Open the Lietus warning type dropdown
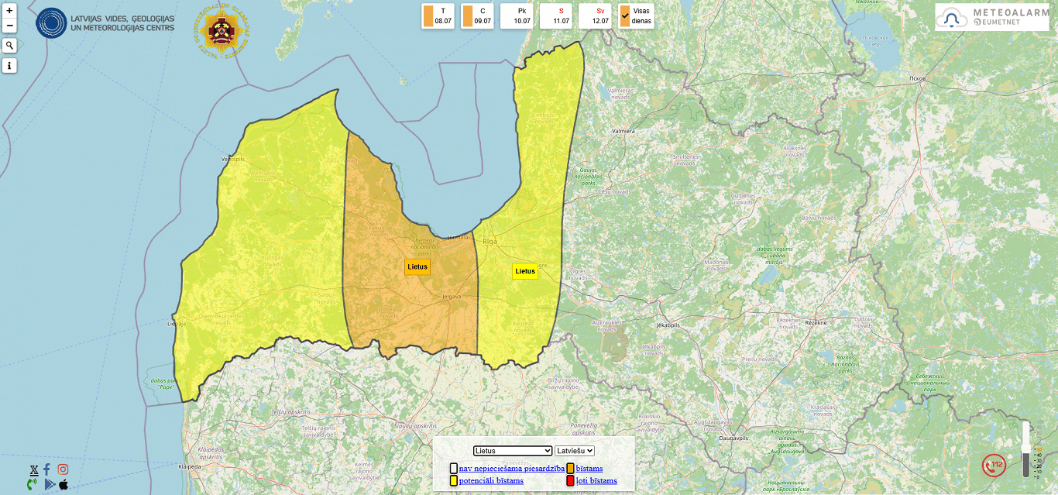The height and width of the screenshot is (495, 1058). pos(513,450)
